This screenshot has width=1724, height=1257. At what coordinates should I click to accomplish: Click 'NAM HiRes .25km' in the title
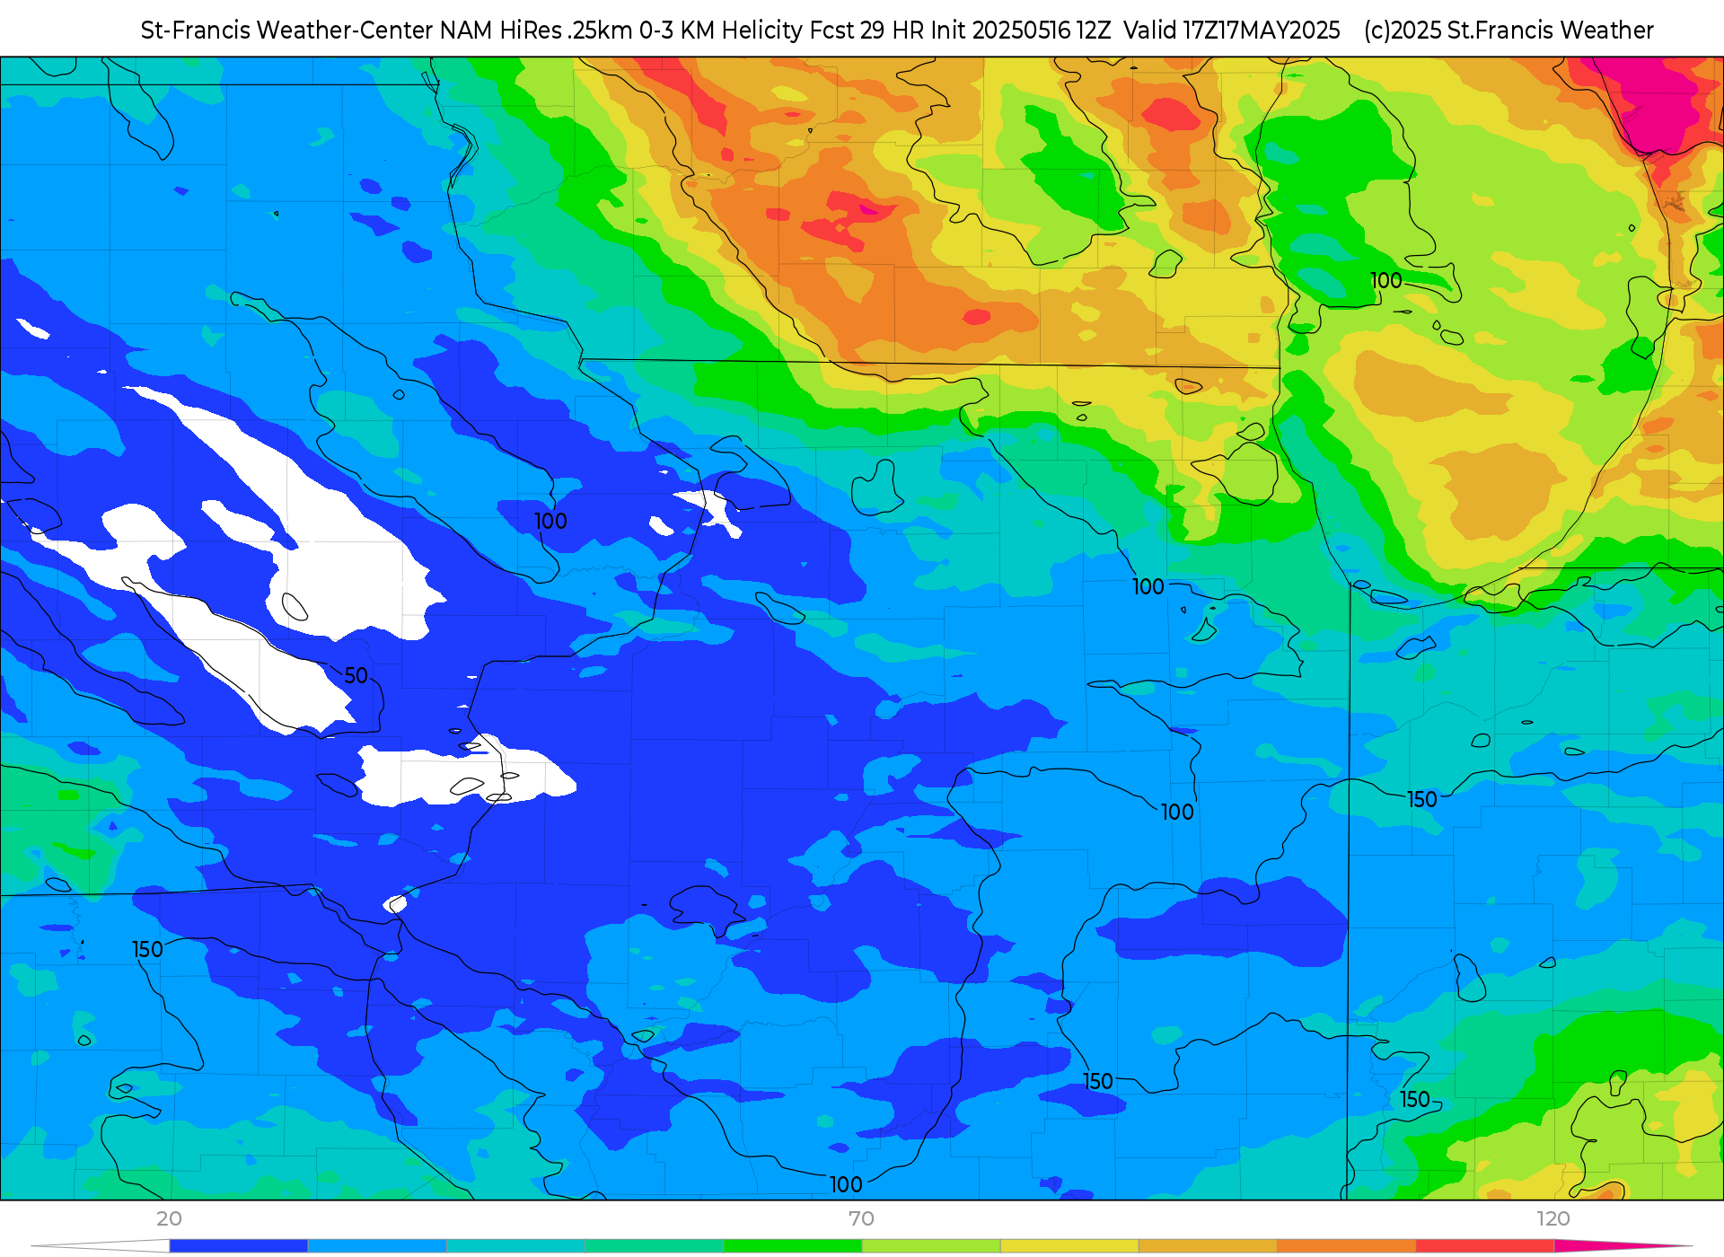click(x=536, y=31)
